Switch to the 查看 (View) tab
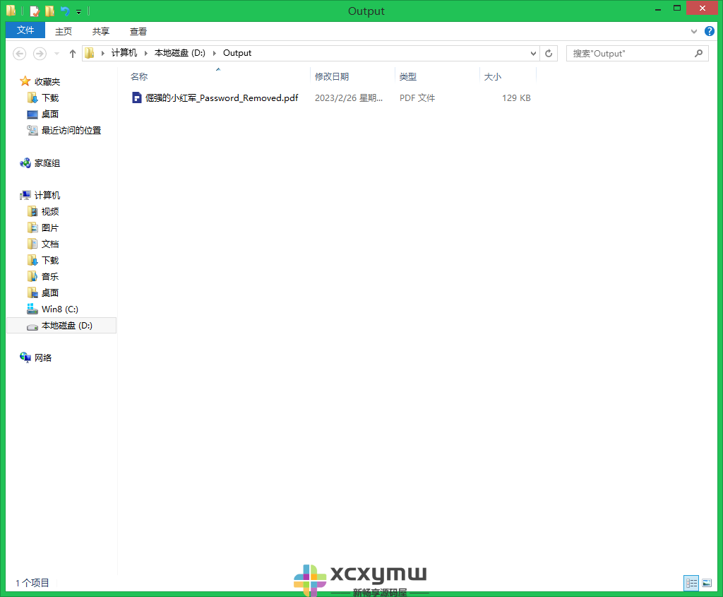723x597 pixels. pos(138,31)
